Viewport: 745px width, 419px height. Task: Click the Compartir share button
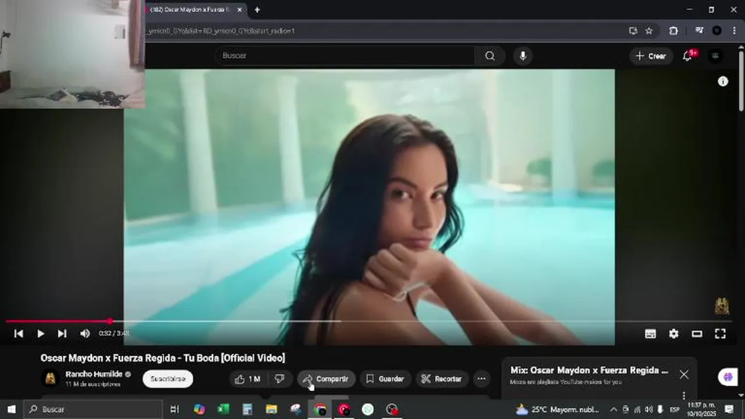coord(326,379)
